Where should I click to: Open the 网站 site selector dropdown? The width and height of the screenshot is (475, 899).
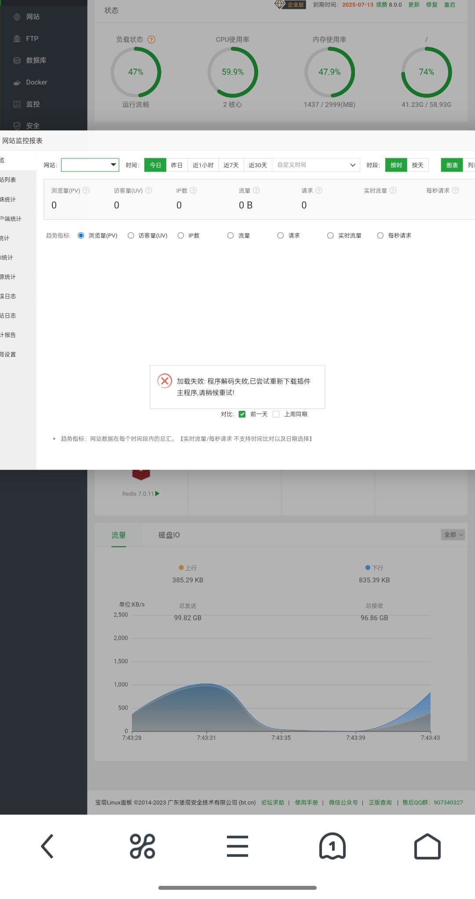pyautogui.click(x=90, y=165)
